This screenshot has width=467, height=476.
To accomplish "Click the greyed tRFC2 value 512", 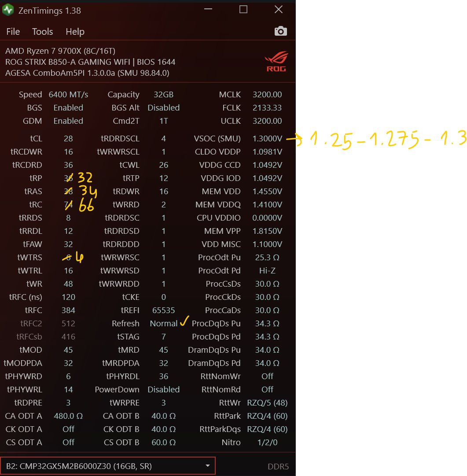I will (x=68, y=324).
